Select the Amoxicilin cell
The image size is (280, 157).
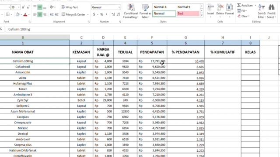pyautogui.click(x=35, y=72)
